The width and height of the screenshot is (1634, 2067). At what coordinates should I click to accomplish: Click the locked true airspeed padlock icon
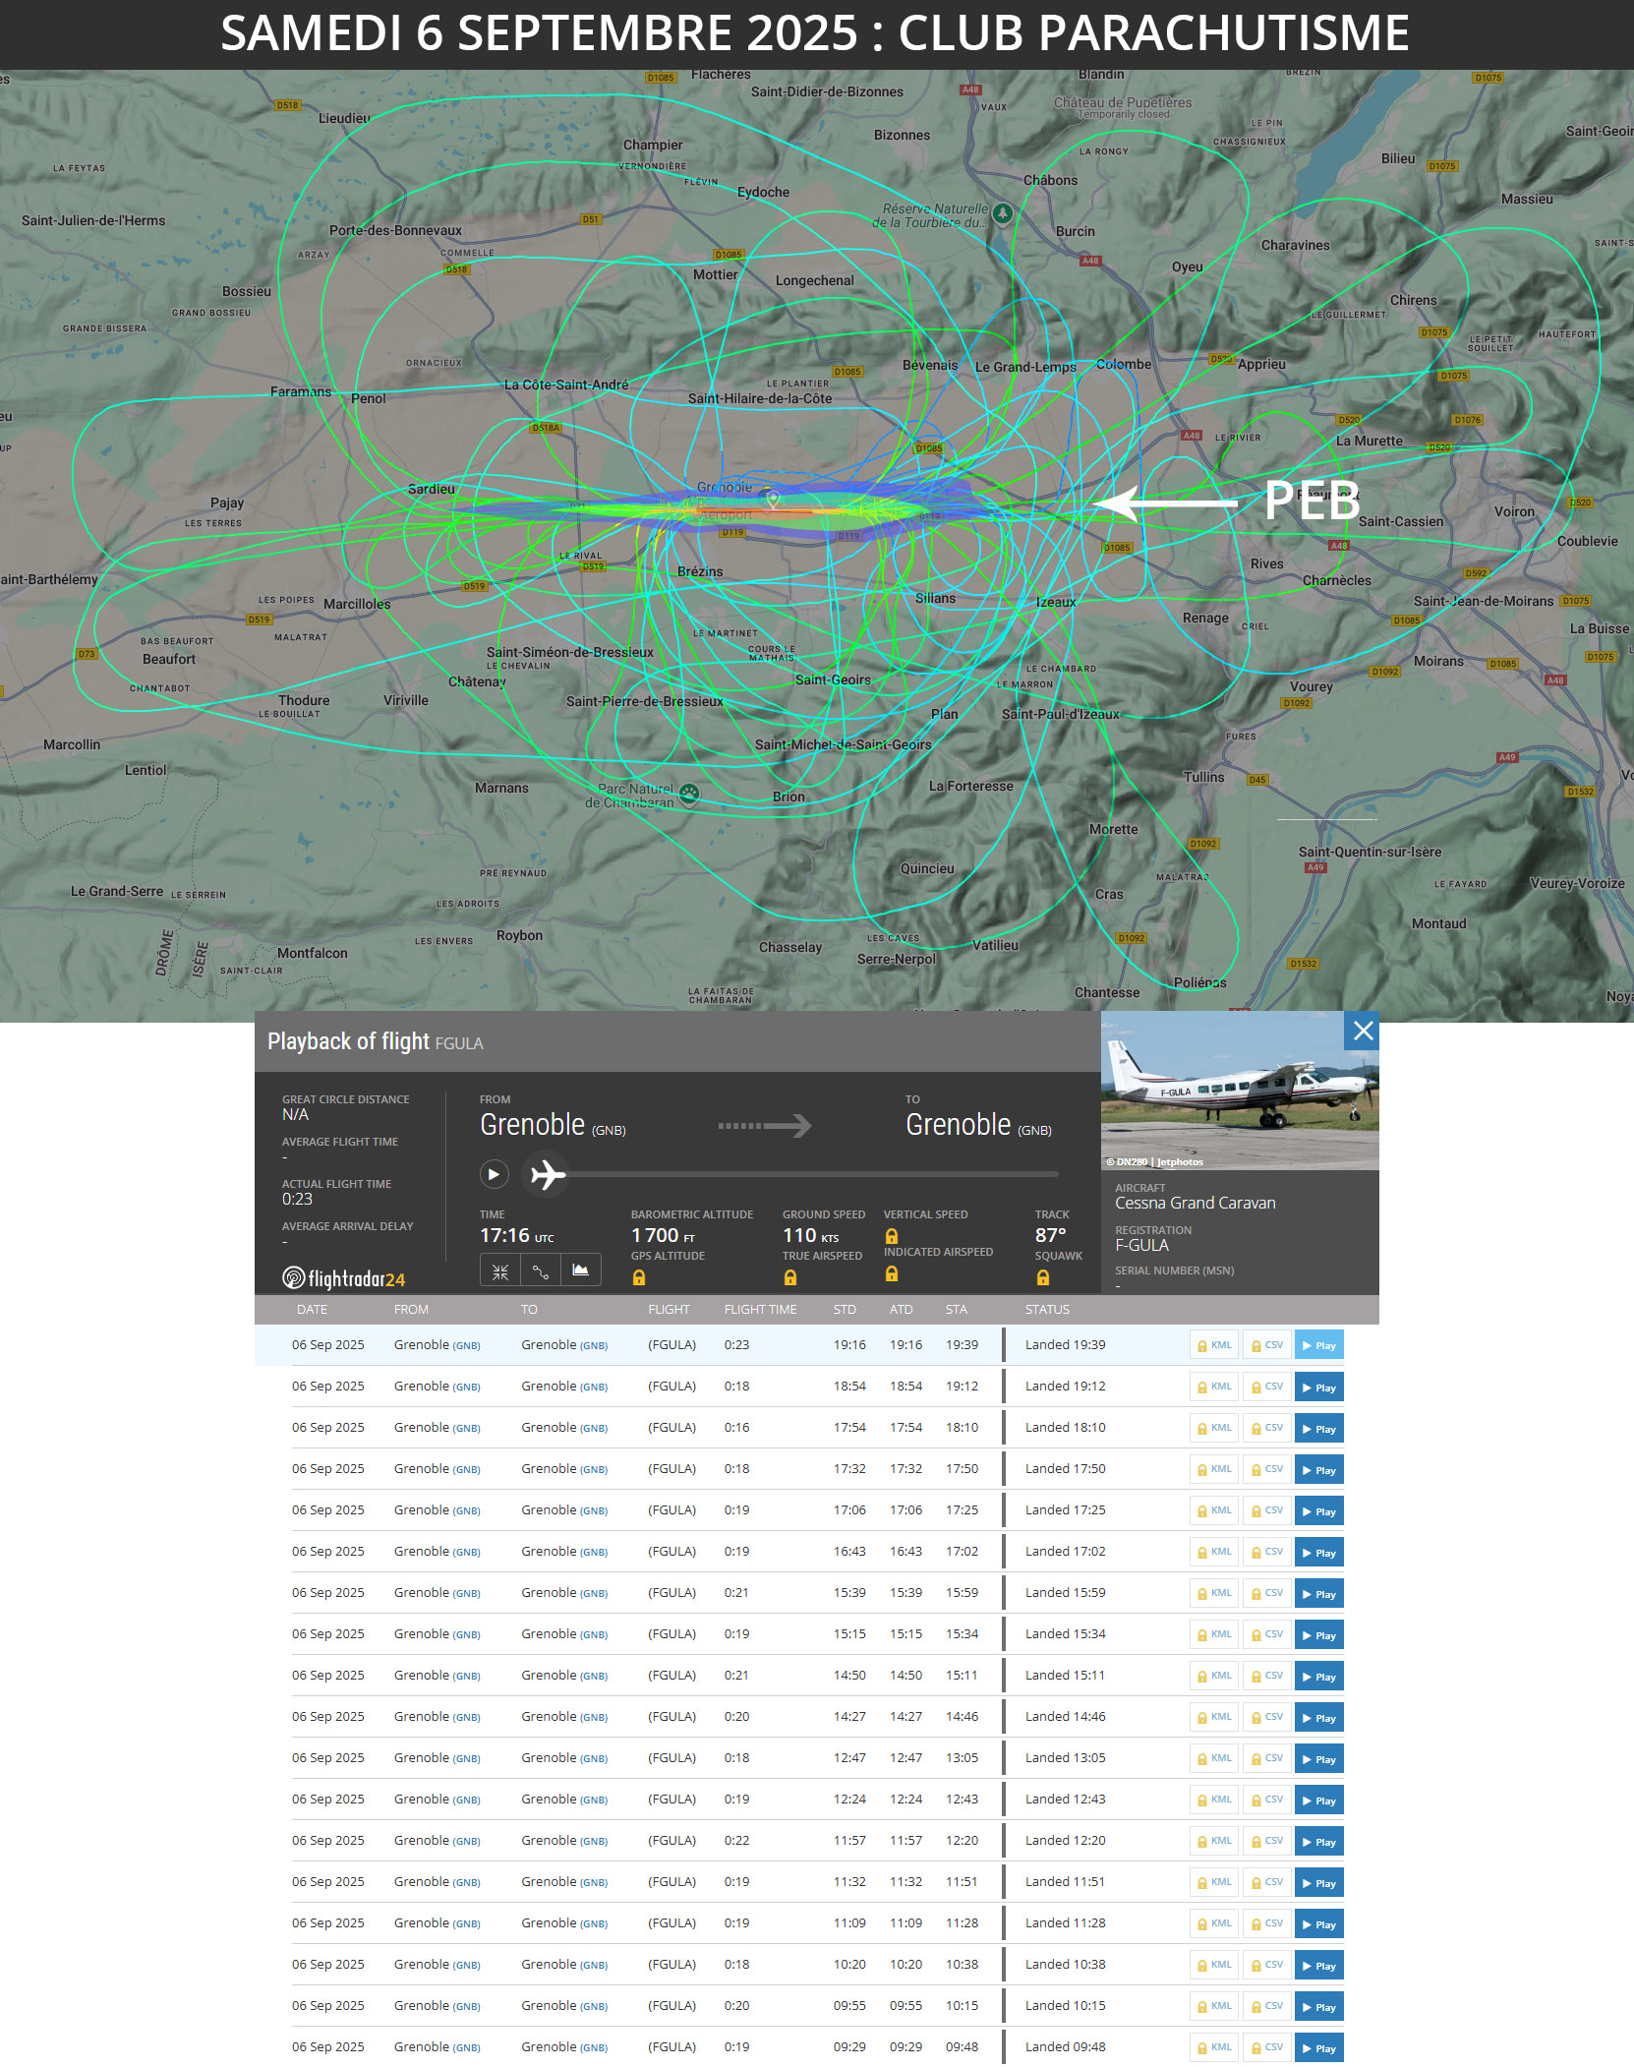(790, 1277)
